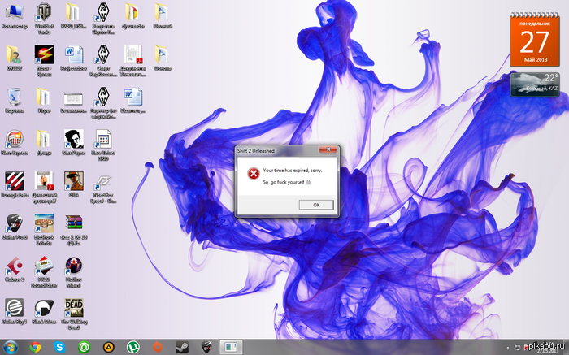Show hidden system tray icons arrow
Viewport: 569px width, 355px height.
coord(508,349)
